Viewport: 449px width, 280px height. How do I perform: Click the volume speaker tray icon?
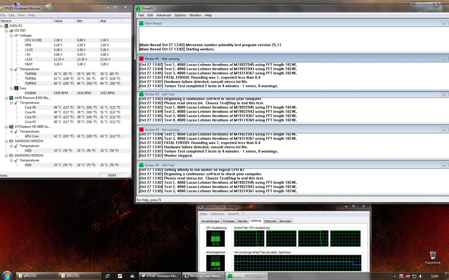[x=421, y=276]
